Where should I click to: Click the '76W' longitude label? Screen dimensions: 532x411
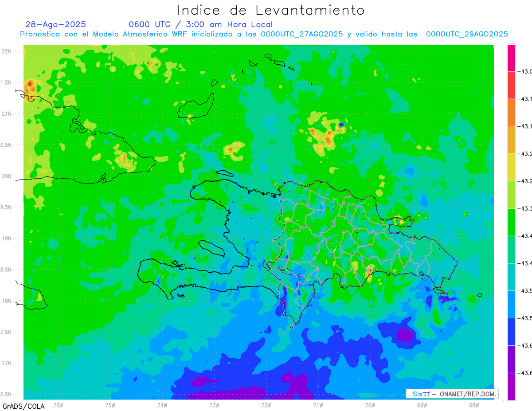tap(59, 405)
